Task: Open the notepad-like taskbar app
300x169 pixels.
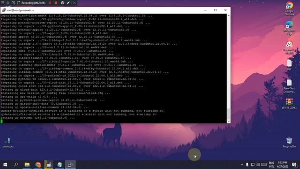Action: tap(60, 165)
